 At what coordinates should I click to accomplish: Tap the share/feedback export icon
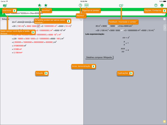tap(121, 5)
